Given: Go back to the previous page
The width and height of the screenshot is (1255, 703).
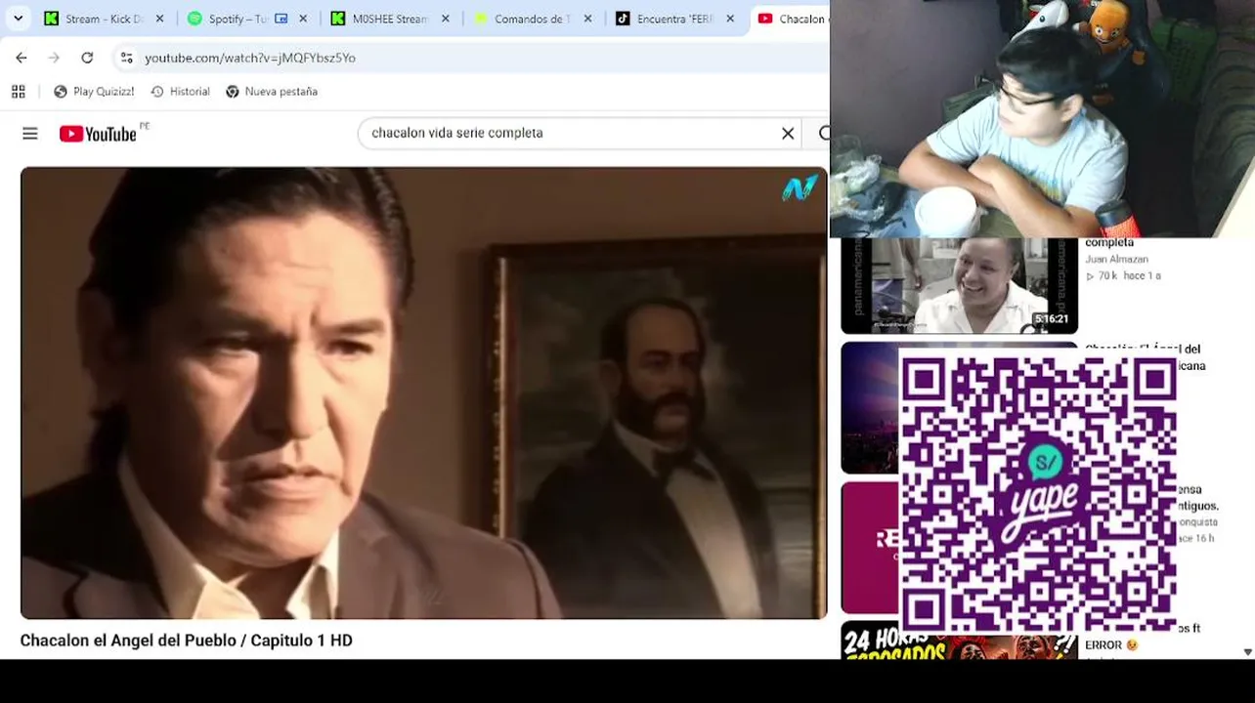Looking at the screenshot, I should (22, 58).
